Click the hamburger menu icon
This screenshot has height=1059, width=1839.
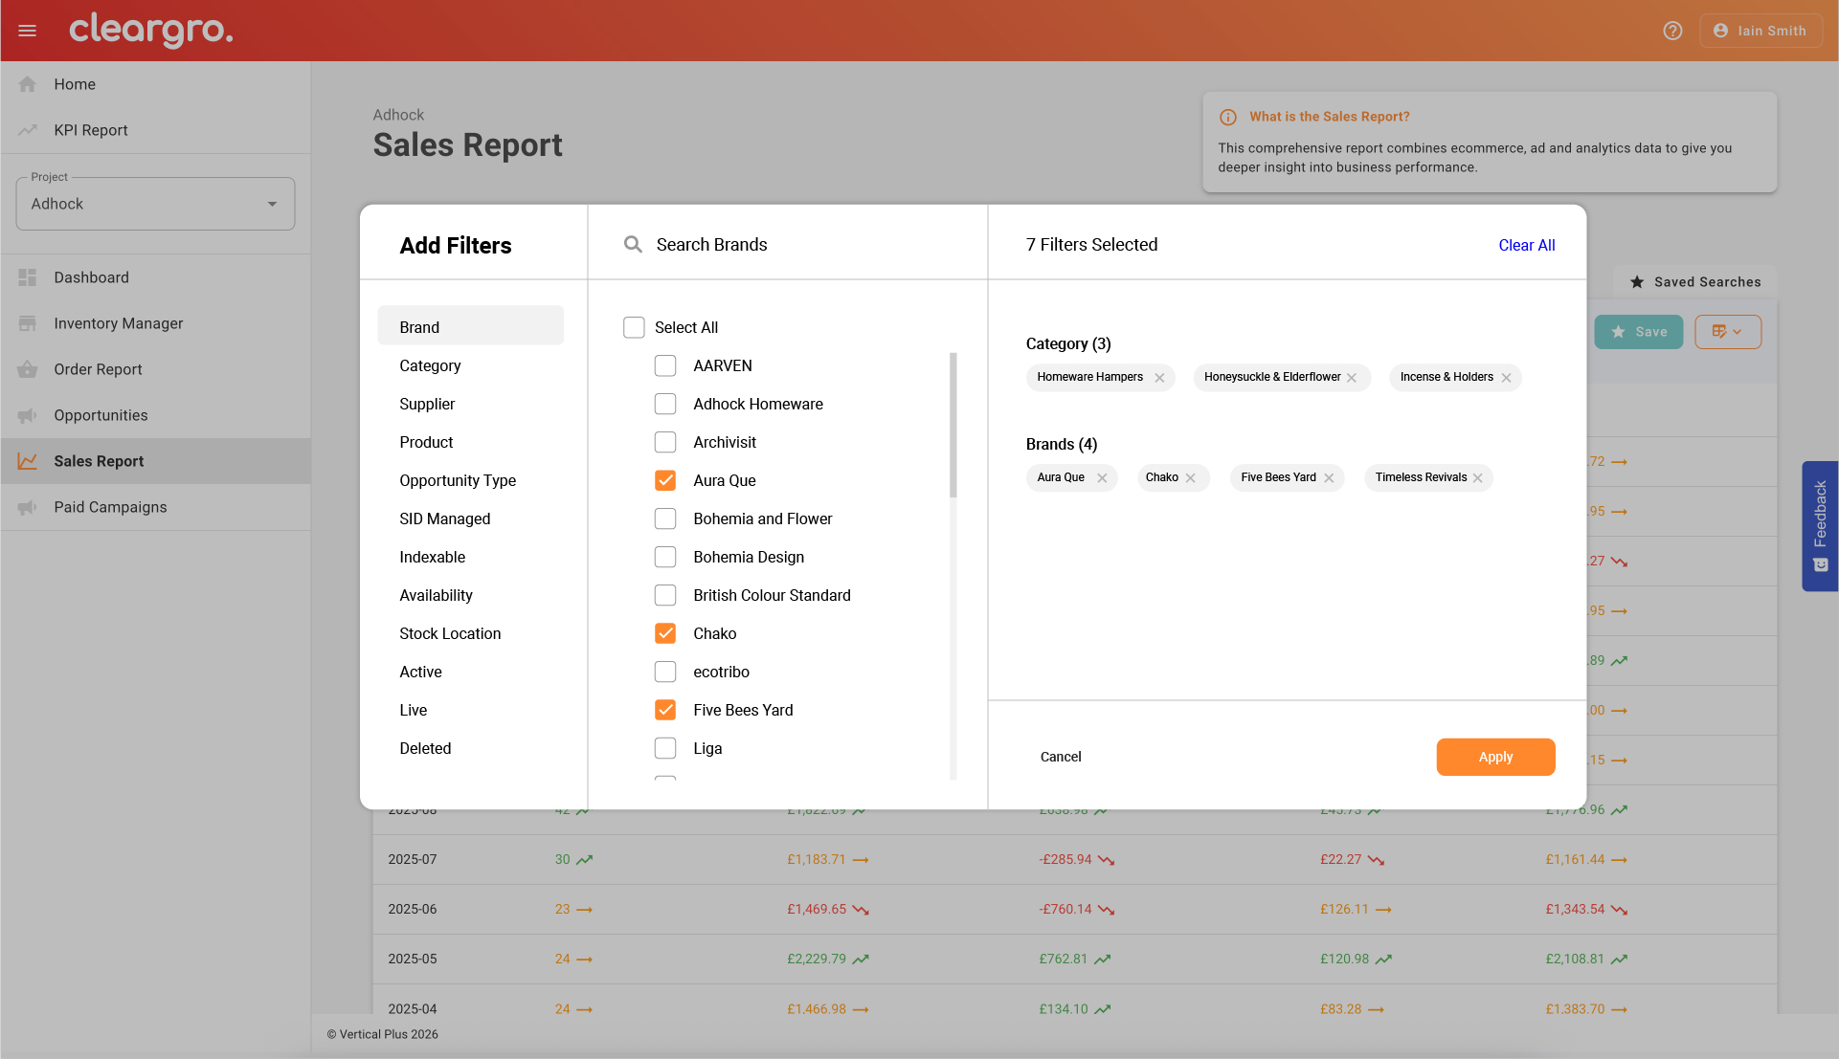27,31
